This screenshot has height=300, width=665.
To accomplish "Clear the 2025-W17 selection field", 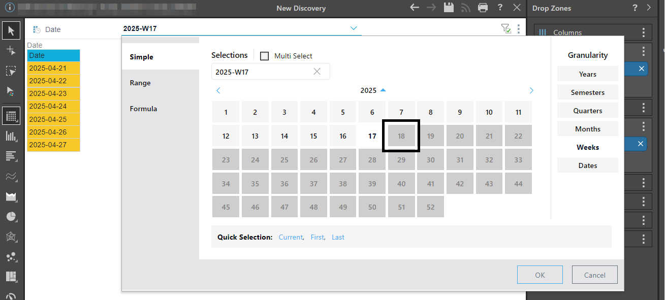I will pos(317,72).
